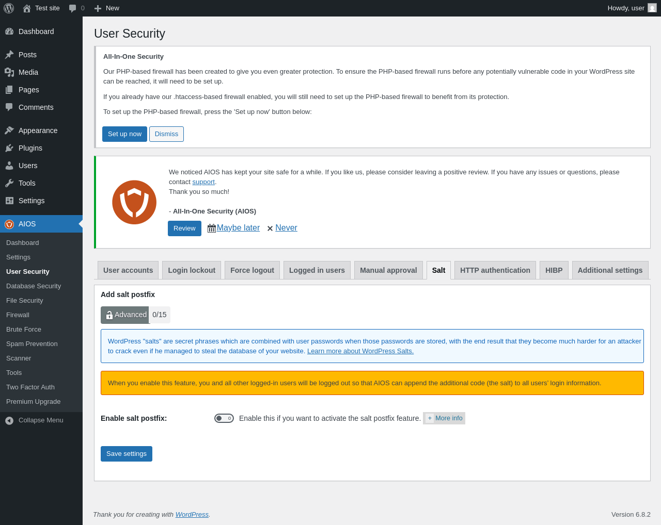Click the plus New icon in admin bar
This screenshot has height=525, width=661.
(98, 8)
